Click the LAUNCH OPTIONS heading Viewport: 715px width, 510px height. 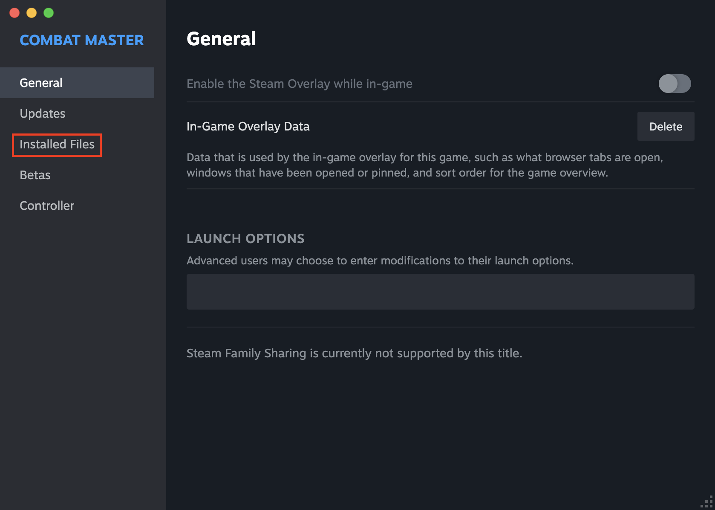tap(245, 238)
